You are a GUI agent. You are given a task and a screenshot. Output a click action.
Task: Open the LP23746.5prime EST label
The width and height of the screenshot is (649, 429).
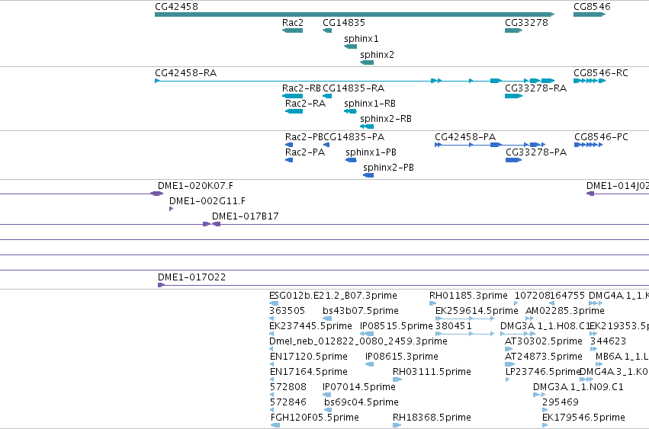544,373
